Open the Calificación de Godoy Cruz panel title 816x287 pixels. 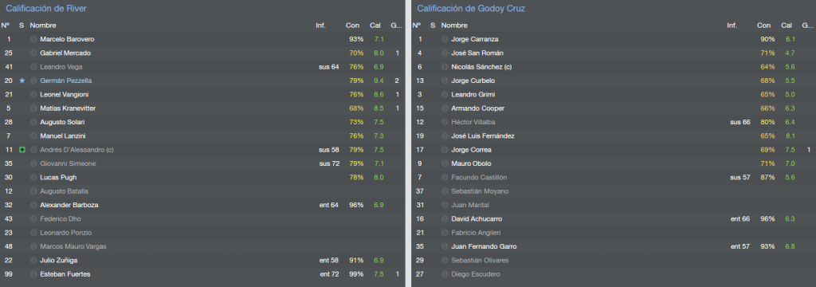(471, 8)
